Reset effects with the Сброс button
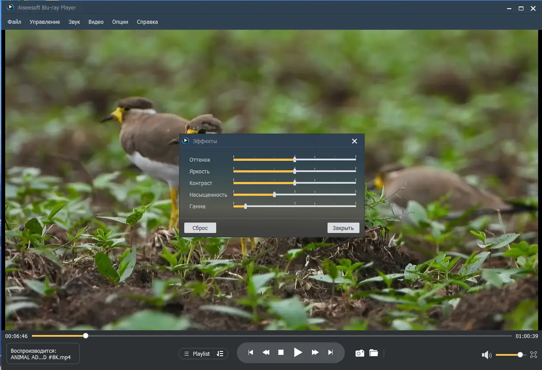Screen dimensions: 542x370 pos(200,228)
